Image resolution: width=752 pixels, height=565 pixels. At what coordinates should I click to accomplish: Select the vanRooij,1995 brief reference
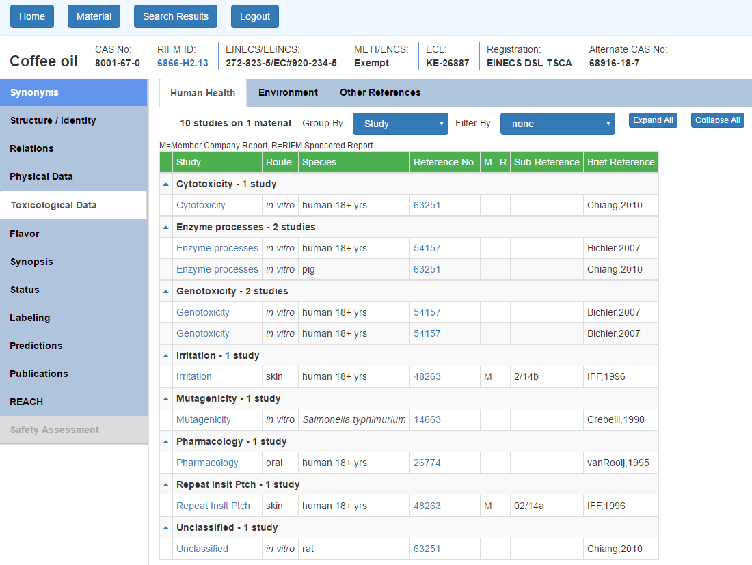coord(618,463)
